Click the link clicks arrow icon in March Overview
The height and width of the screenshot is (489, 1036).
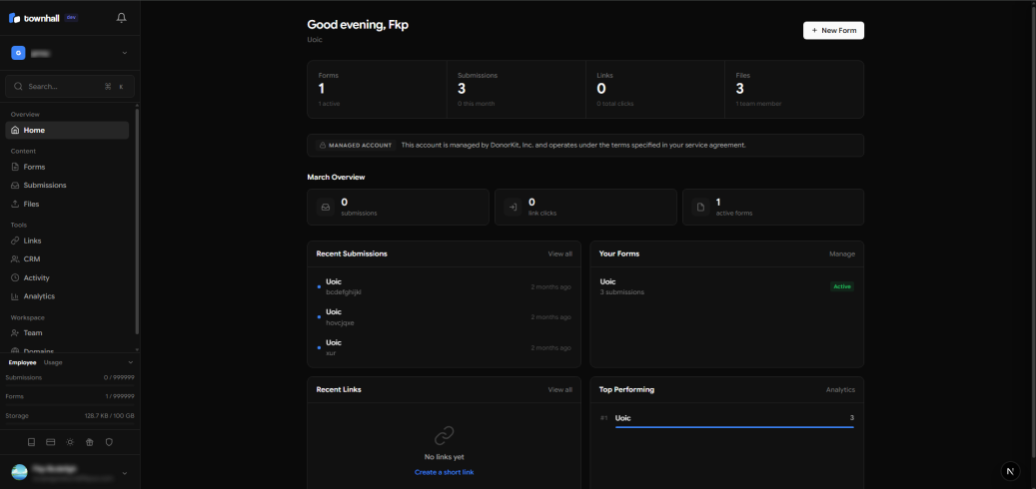513,207
